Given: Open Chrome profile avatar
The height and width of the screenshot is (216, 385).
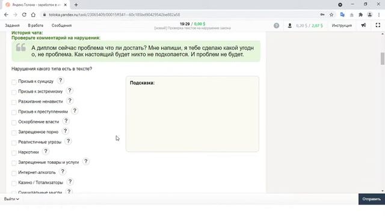Looking at the screenshot, I should coord(369,14).
